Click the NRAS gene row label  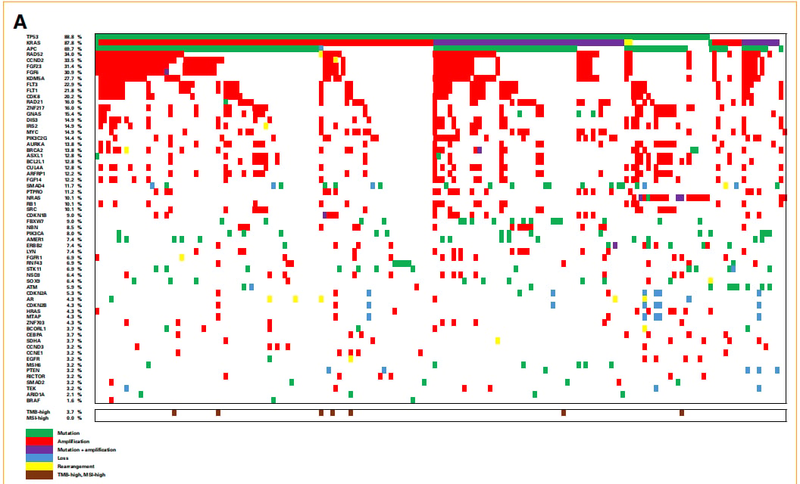33,197
